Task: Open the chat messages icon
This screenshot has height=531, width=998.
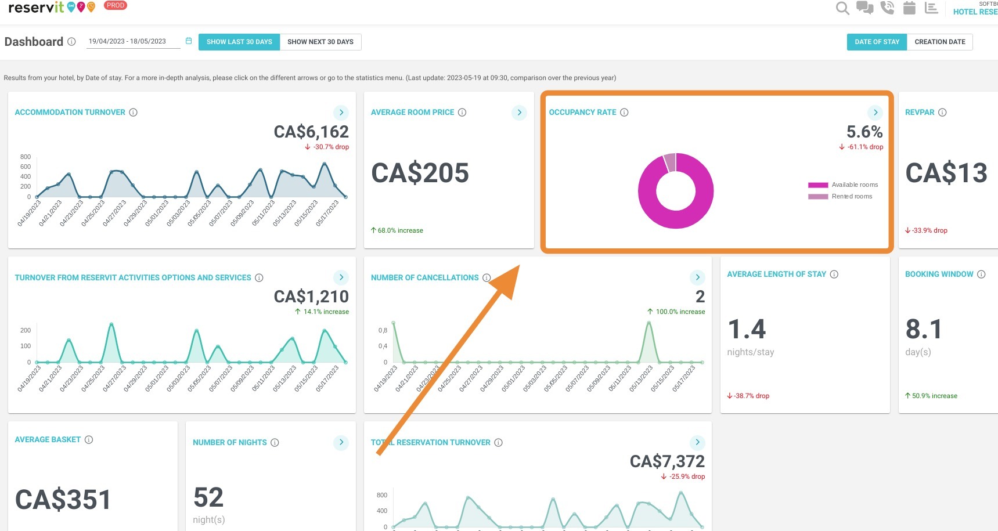Action: coord(865,8)
